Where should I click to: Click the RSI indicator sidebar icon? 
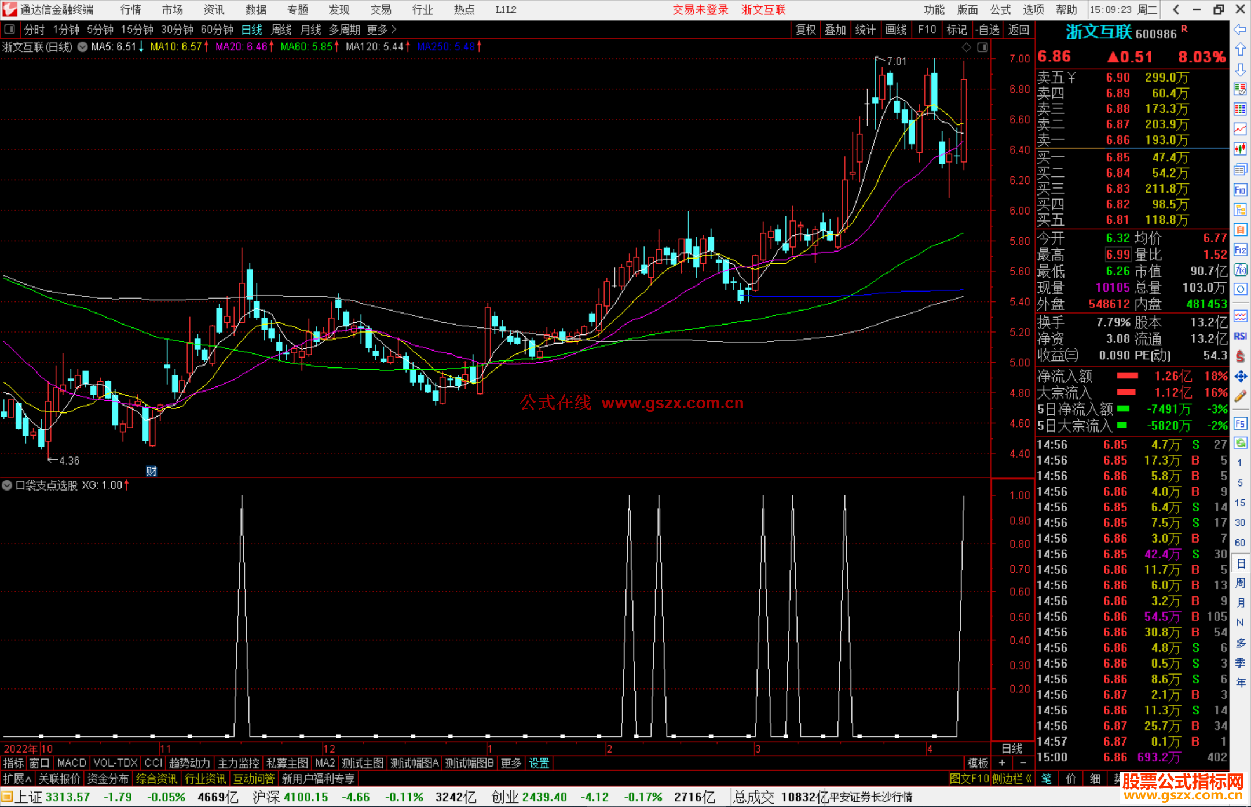pos(1240,336)
